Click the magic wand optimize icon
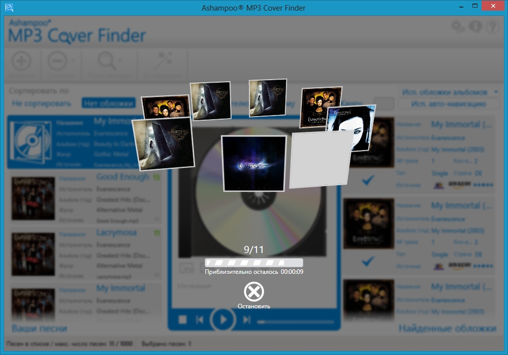Viewport: 508px width, 355px height. tap(163, 61)
